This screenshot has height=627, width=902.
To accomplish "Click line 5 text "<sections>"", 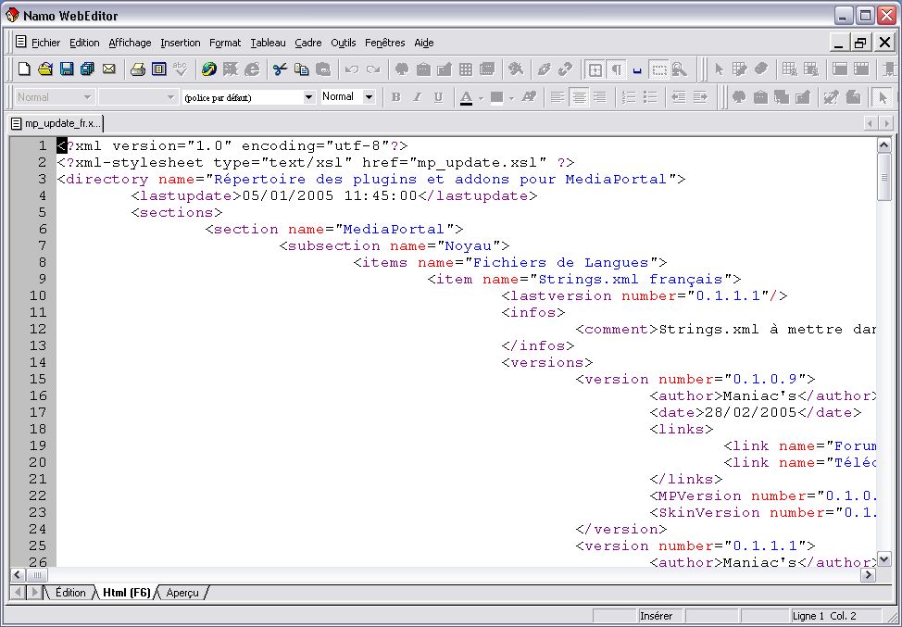I will click(x=177, y=212).
